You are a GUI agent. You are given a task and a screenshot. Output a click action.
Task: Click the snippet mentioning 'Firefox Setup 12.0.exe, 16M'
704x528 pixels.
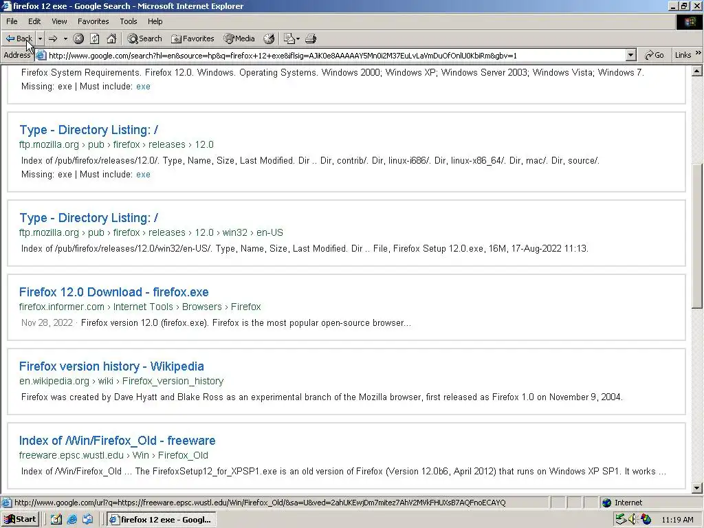pyautogui.click(x=305, y=249)
